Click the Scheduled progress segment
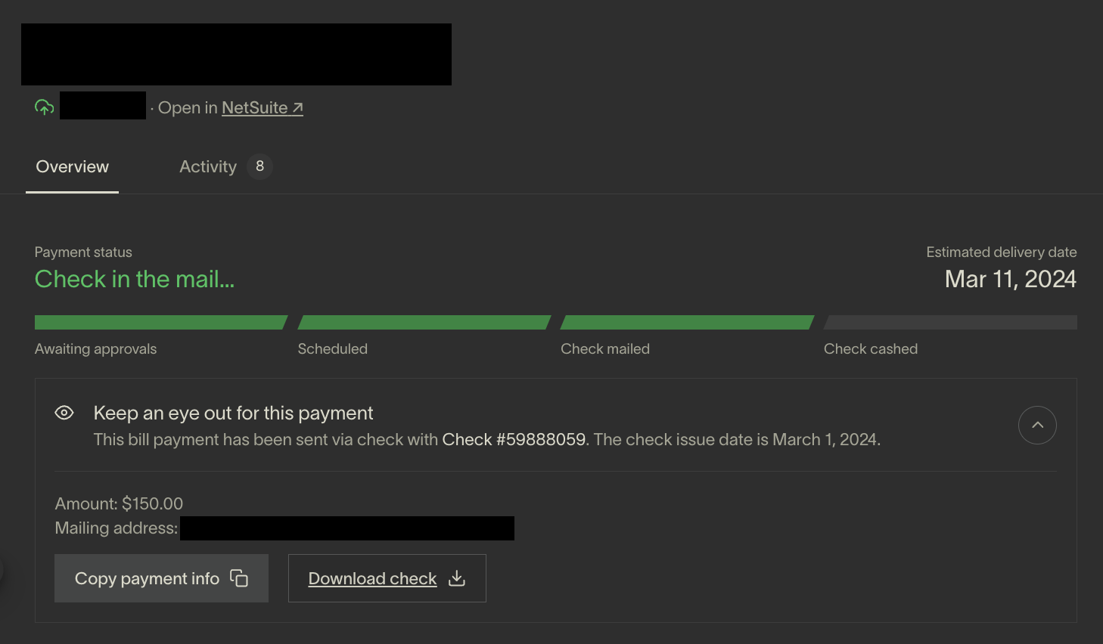 [x=424, y=323]
